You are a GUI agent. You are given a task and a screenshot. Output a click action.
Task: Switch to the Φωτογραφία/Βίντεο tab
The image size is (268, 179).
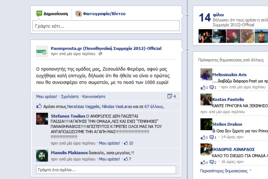click(101, 14)
